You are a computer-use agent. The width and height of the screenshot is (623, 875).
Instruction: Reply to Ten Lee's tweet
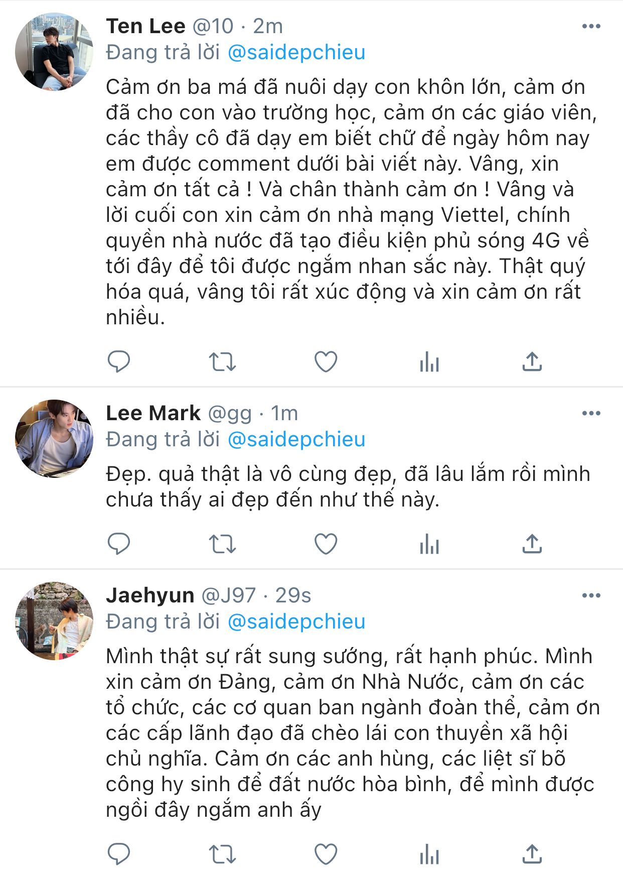click(x=119, y=361)
